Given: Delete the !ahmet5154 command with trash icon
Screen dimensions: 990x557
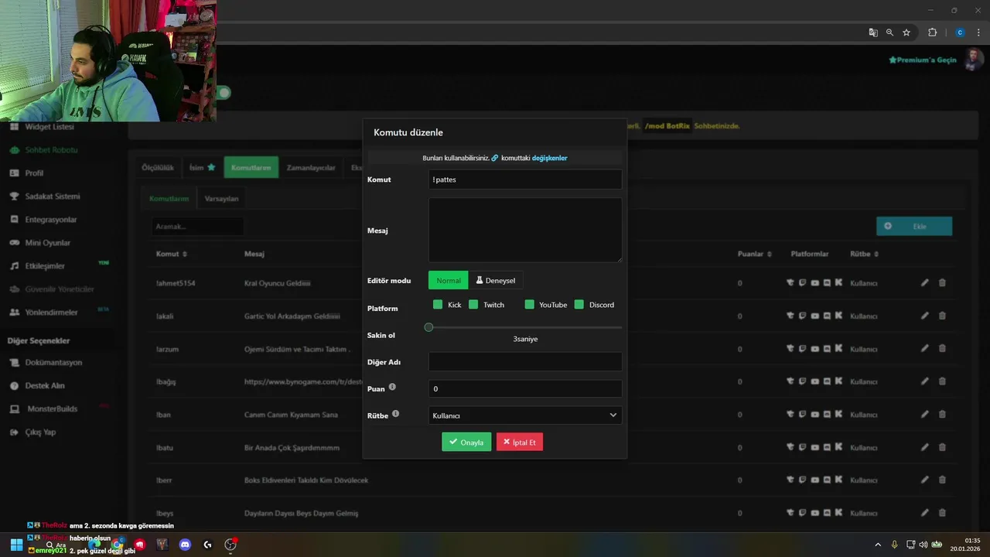Looking at the screenshot, I should click(x=942, y=283).
